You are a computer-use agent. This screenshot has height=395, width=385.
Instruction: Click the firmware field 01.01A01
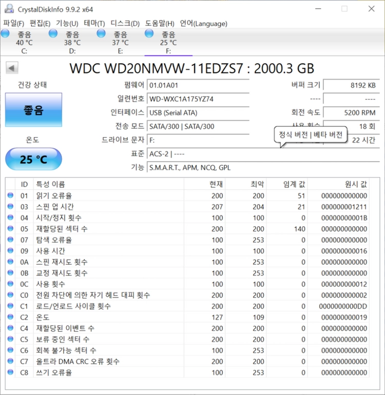coord(198,85)
